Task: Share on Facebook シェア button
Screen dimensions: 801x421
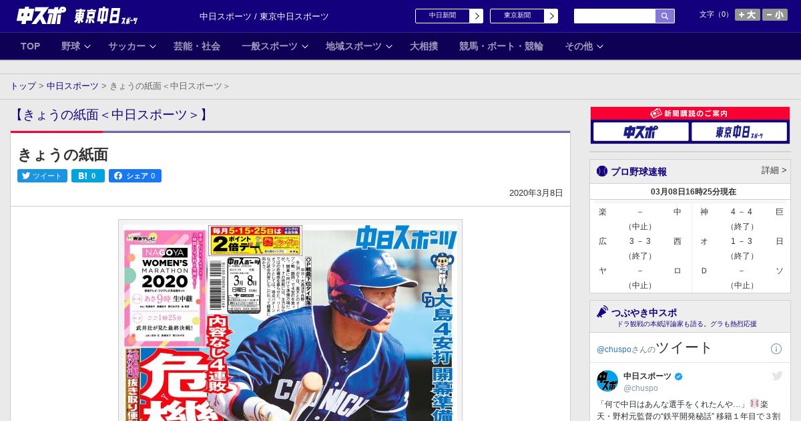Action: [135, 176]
